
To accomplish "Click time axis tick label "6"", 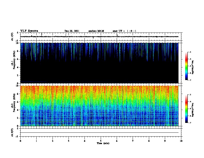I will click(x=117, y=141).
